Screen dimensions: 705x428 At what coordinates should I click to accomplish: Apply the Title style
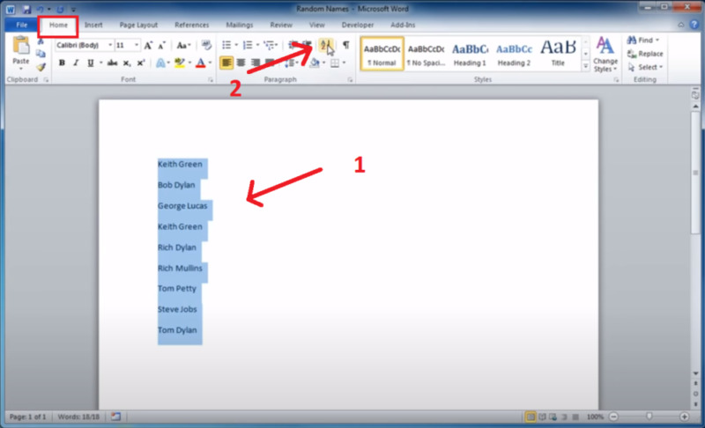pyautogui.click(x=558, y=54)
